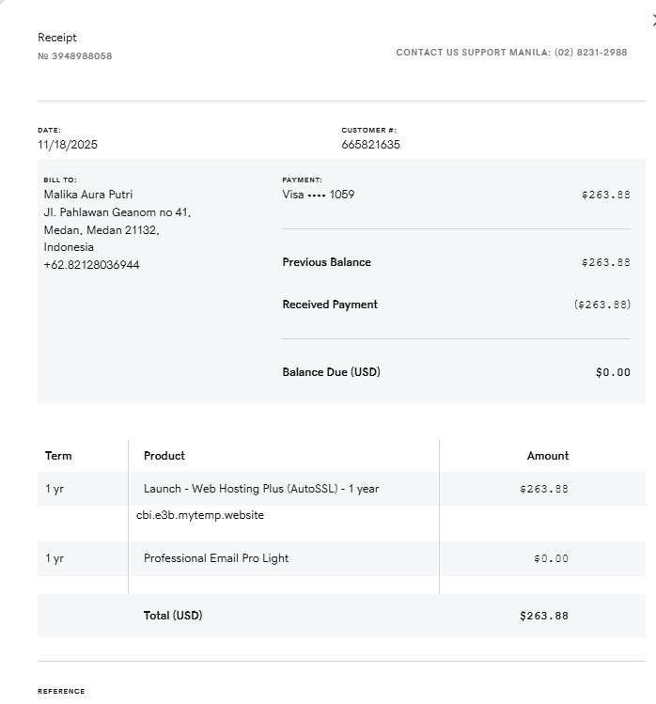Click the billing phone number +62.82128036944
The height and width of the screenshot is (704, 656).
click(x=91, y=265)
